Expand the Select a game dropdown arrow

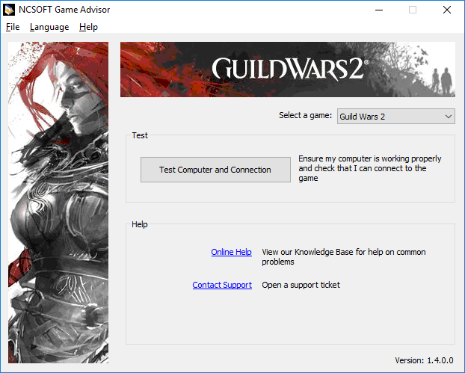click(449, 117)
